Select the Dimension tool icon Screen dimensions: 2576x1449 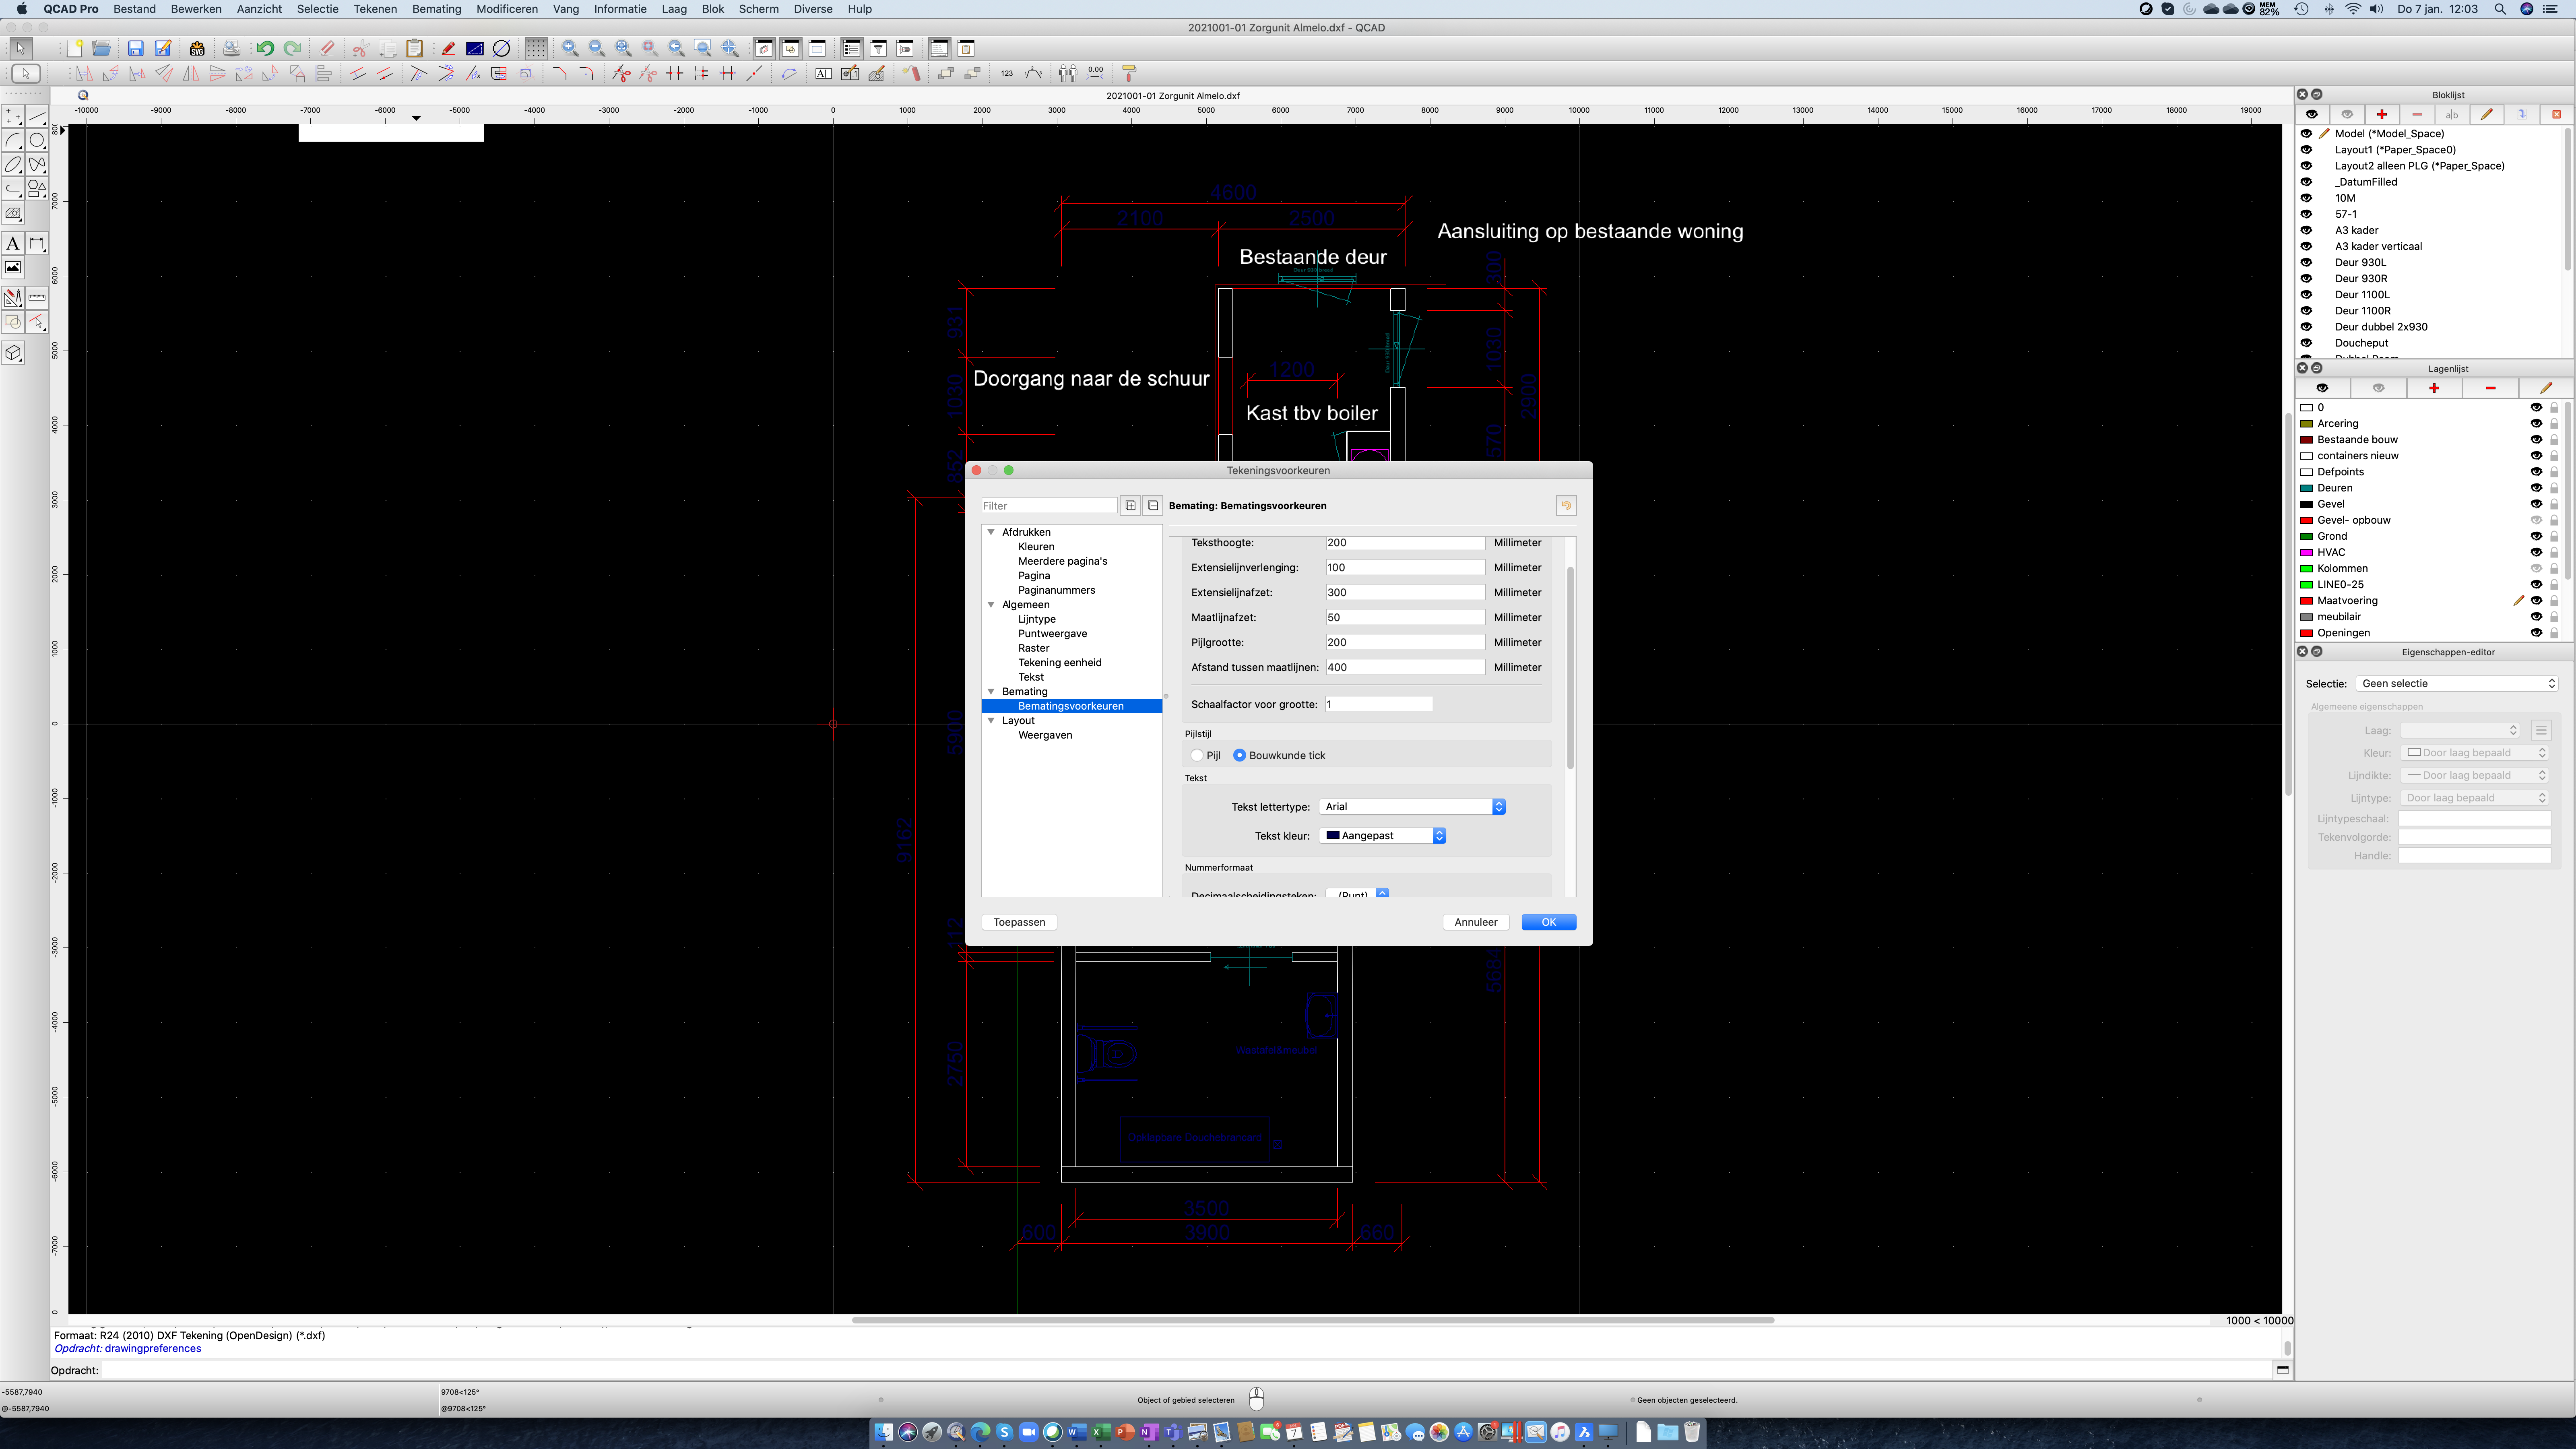click(37, 244)
